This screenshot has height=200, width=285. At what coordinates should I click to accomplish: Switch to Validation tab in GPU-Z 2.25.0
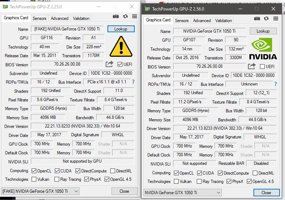[81, 18]
